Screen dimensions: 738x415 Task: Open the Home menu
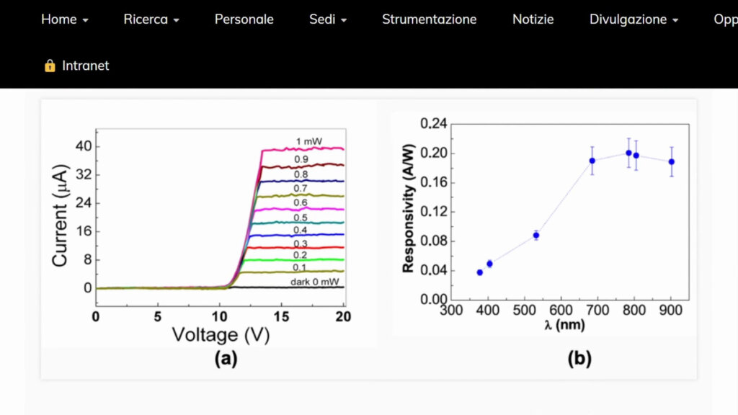pyautogui.click(x=58, y=19)
